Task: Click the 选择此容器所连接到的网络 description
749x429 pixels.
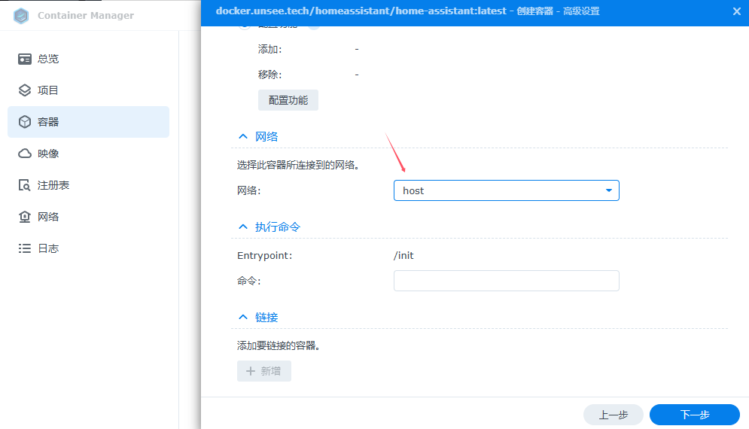Action: coord(298,165)
